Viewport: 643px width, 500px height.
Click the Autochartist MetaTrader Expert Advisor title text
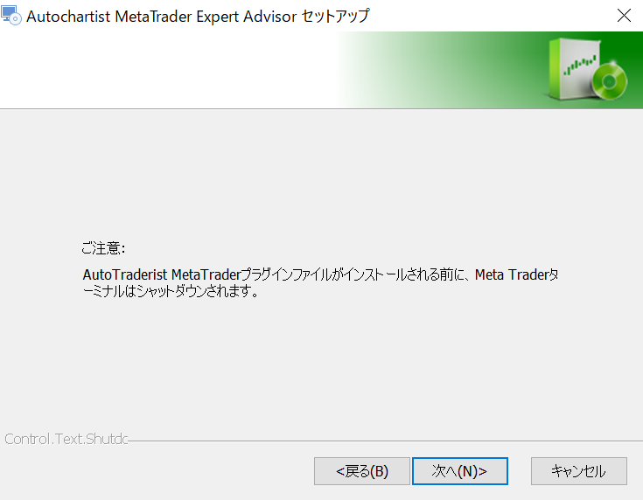coord(198,16)
